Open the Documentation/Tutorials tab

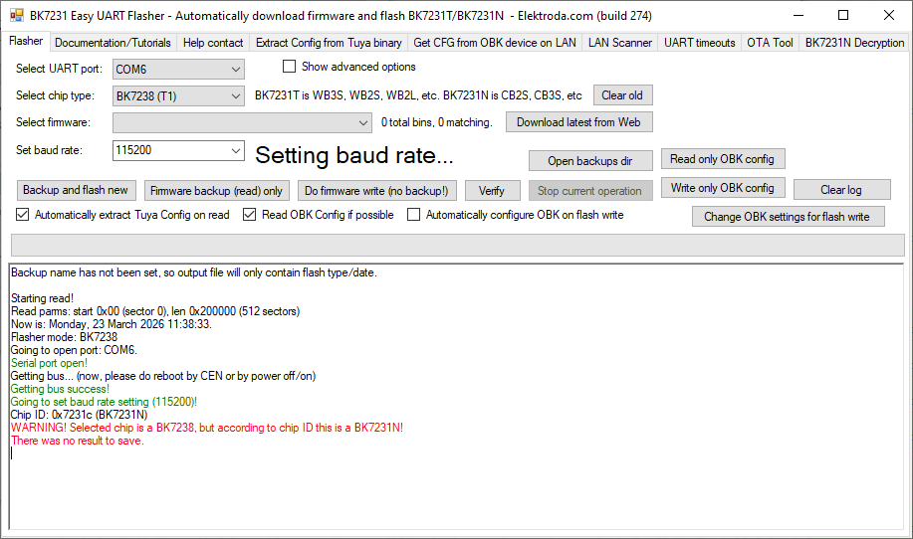pyautogui.click(x=113, y=43)
